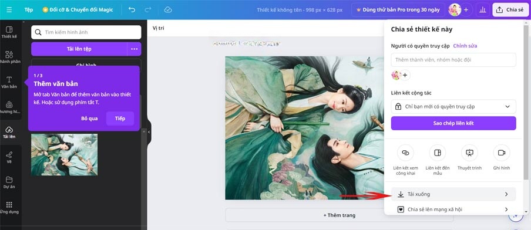Click the Chỉnh sửa access link

[x=465, y=46]
